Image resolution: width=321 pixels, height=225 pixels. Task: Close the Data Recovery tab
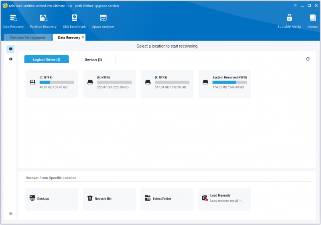(x=83, y=37)
